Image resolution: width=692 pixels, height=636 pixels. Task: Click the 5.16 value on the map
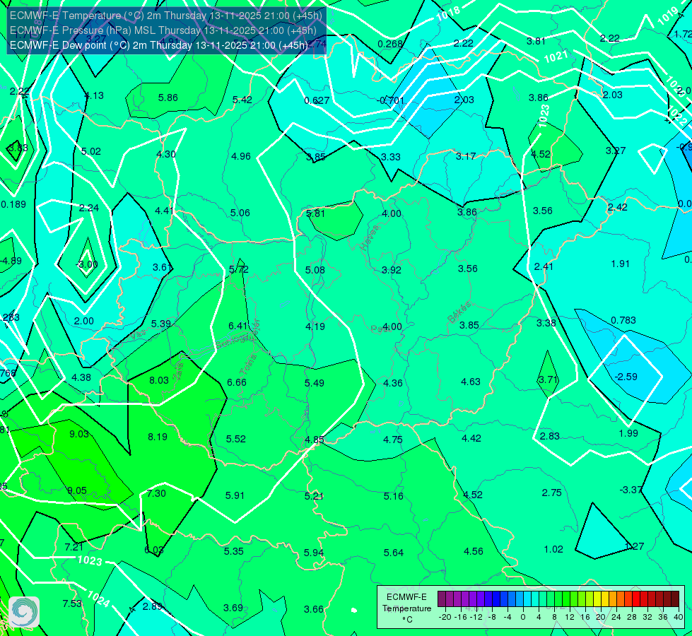coord(393,497)
